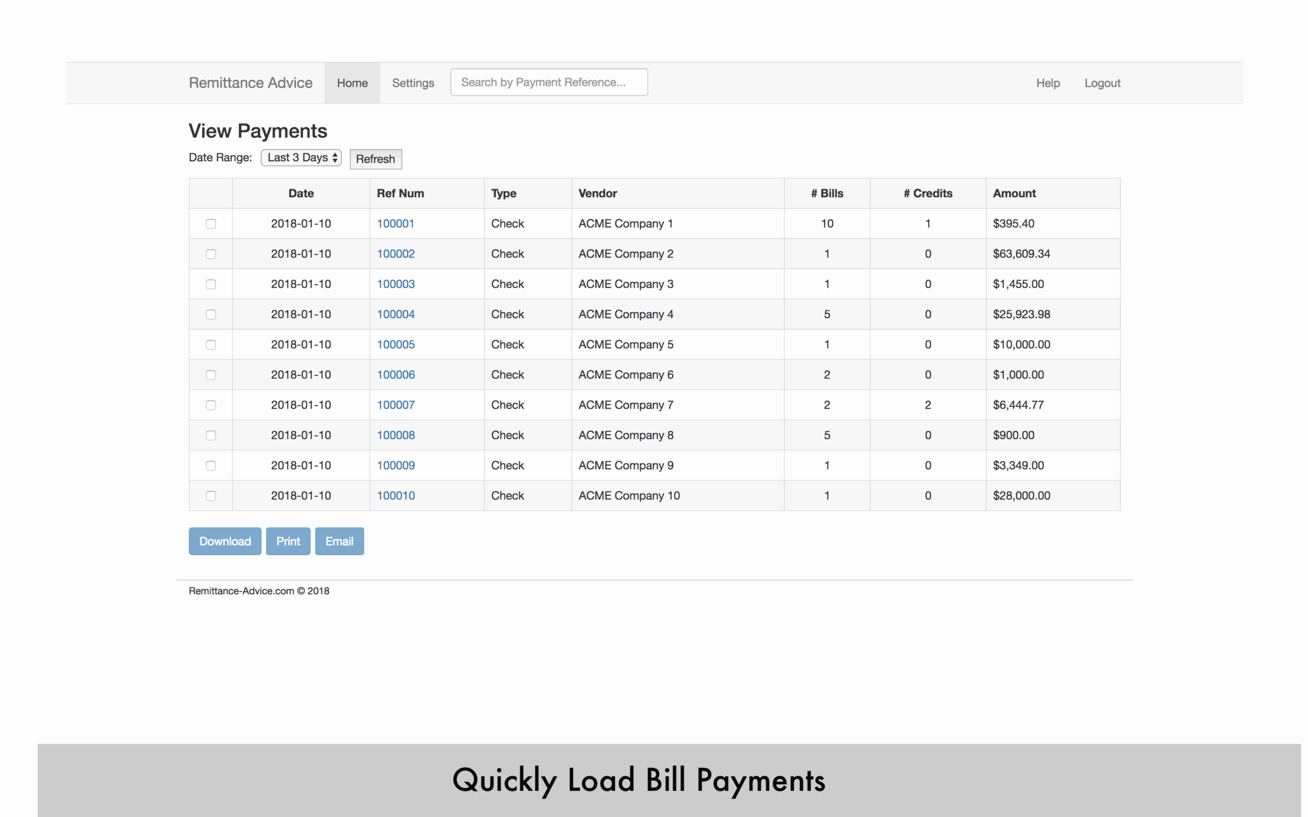Click the Refresh button
Viewport: 1308px width, 817px height.
[x=376, y=159]
